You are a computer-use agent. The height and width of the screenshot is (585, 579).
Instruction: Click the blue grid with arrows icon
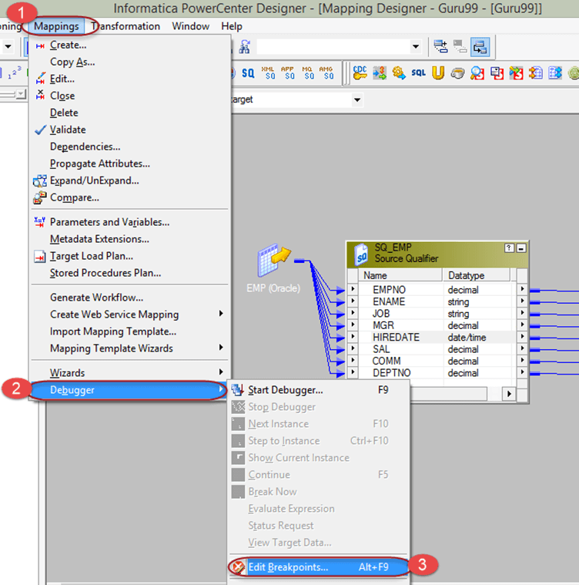pyautogui.click(x=555, y=72)
